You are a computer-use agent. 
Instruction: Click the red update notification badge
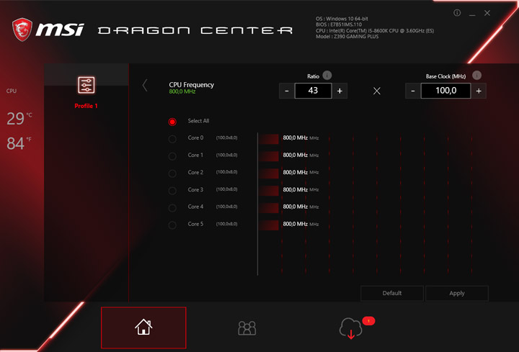click(368, 320)
